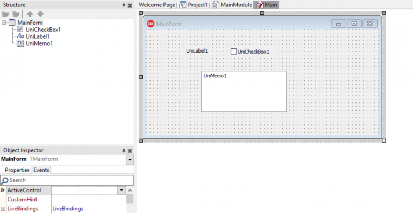Open the component selector dropdown in Object Inspector
Viewport: 413px width, 213px height.
tap(130, 160)
